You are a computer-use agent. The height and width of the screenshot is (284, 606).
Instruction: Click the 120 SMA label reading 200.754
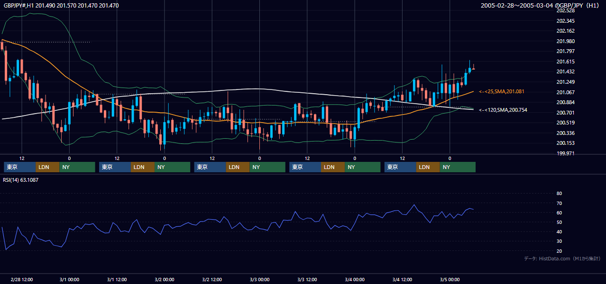[503, 110]
